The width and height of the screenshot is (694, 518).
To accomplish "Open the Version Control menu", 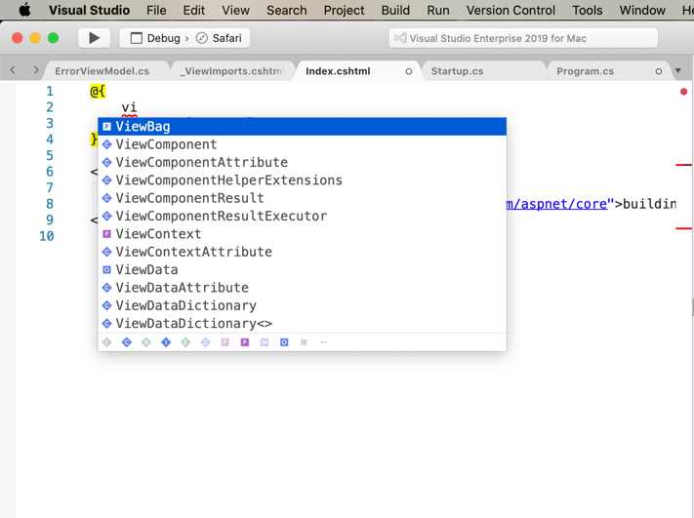I will point(510,10).
